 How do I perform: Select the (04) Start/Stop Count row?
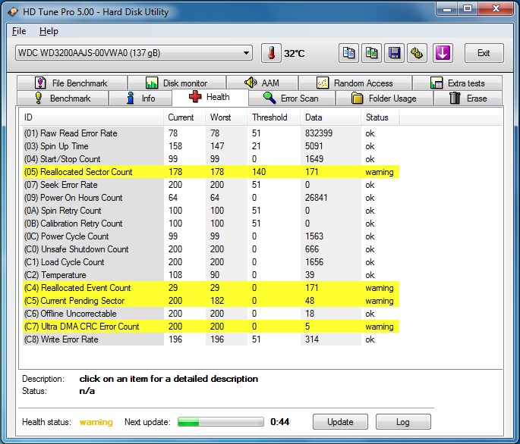(x=211, y=159)
